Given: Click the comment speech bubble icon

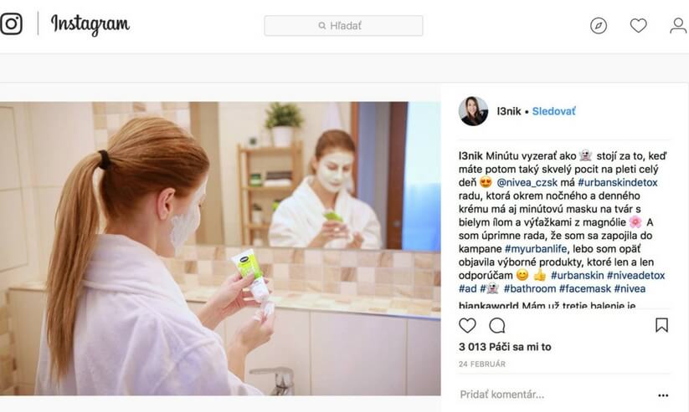Looking at the screenshot, I should (x=497, y=326).
